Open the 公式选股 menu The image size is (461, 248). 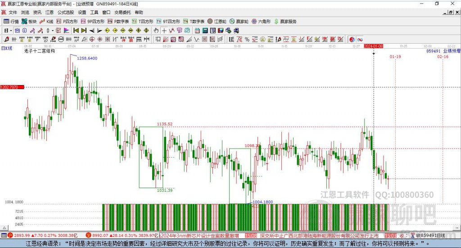coord(65,13)
